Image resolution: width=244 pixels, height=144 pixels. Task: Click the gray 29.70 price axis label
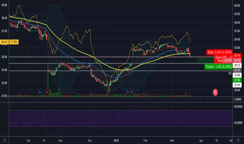pyautogui.click(x=237, y=70)
